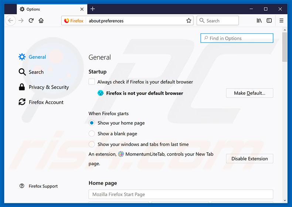Reload the current page
This screenshot has width=292, height=207.
click(31, 20)
